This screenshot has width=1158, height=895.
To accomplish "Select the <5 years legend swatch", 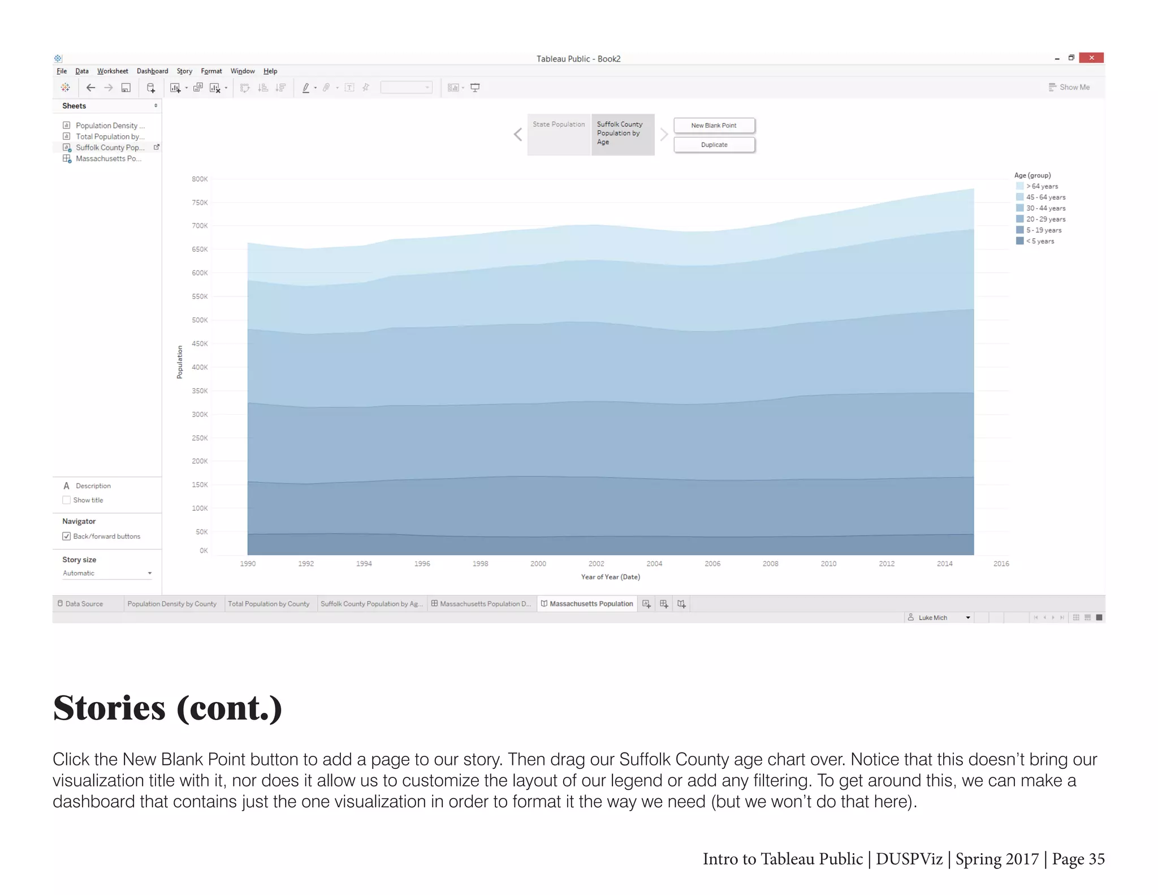I will 1020,241.
